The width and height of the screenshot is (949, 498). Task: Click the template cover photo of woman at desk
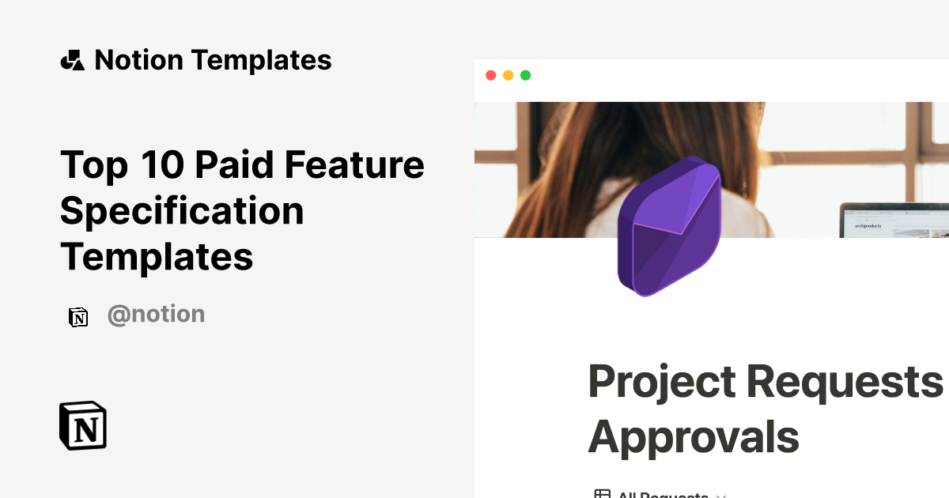click(554, 158)
